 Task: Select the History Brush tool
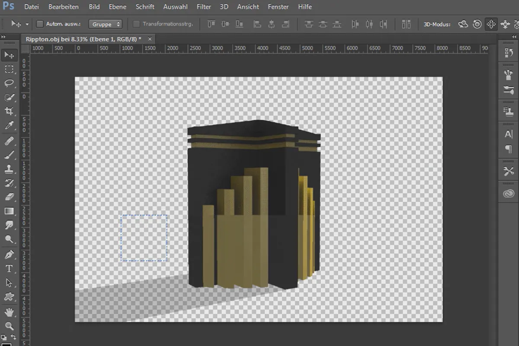click(x=9, y=183)
